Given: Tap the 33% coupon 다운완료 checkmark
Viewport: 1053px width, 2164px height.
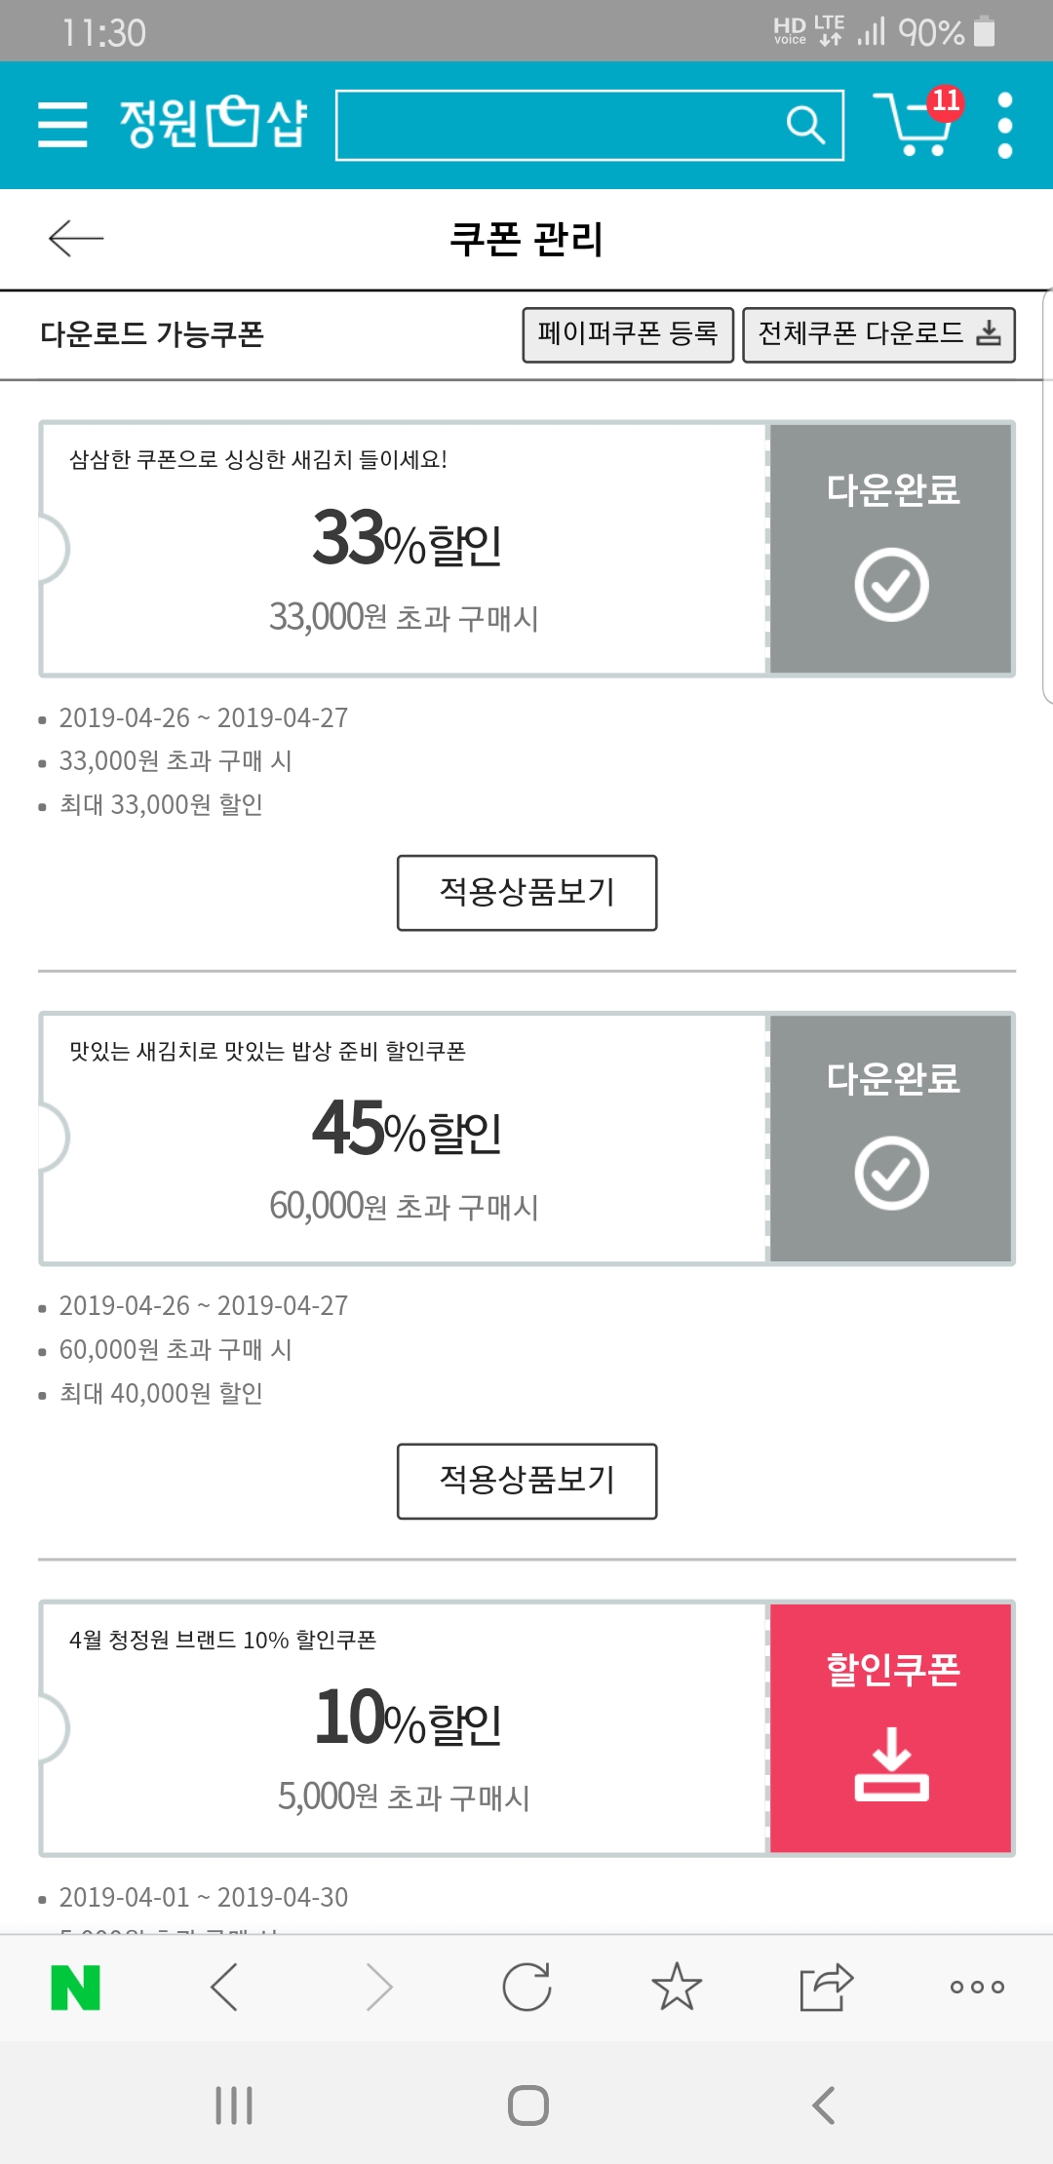Looking at the screenshot, I should pyautogui.click(x=891, y=584).
